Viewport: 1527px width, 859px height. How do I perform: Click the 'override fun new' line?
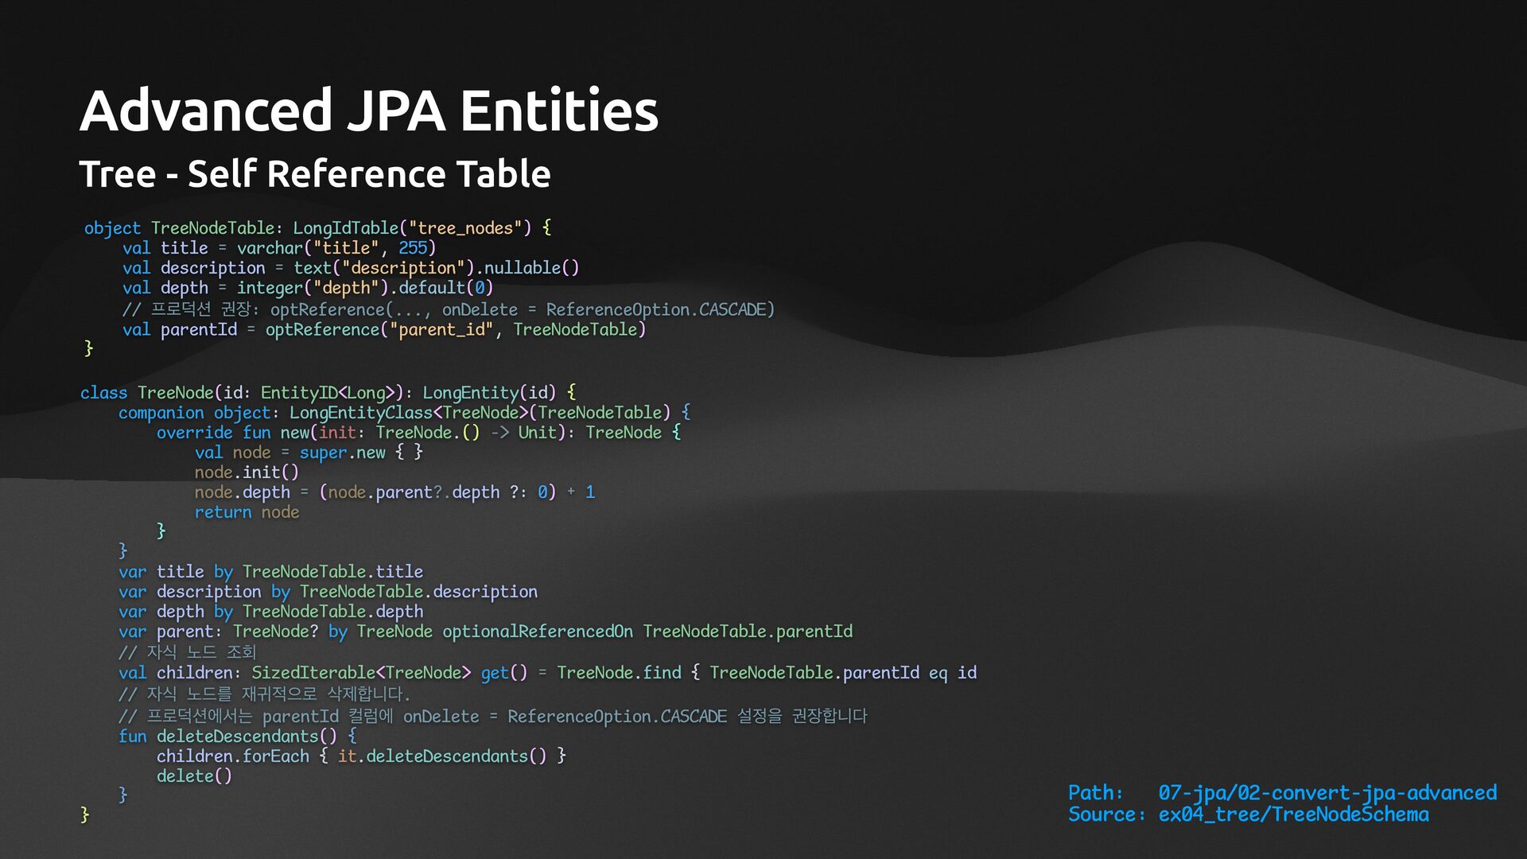tap(418, 433)
